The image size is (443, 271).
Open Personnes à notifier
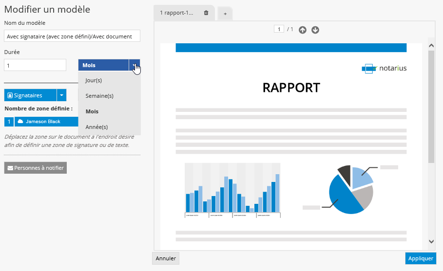pyautogui.click(x=35, y=168)
